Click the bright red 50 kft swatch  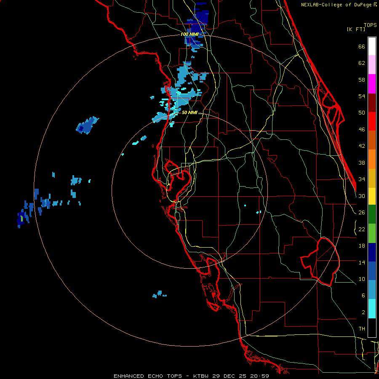pyautogui.click(x=372, y=121)
